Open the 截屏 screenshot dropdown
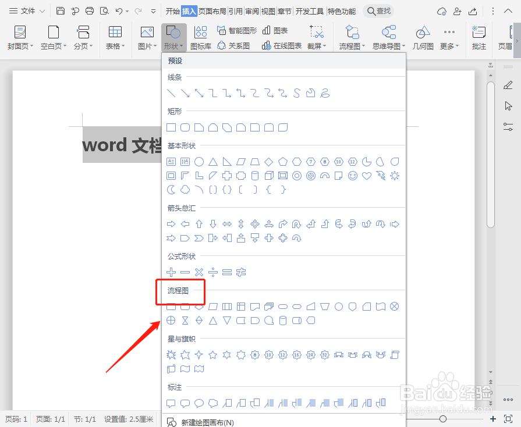 317,37
